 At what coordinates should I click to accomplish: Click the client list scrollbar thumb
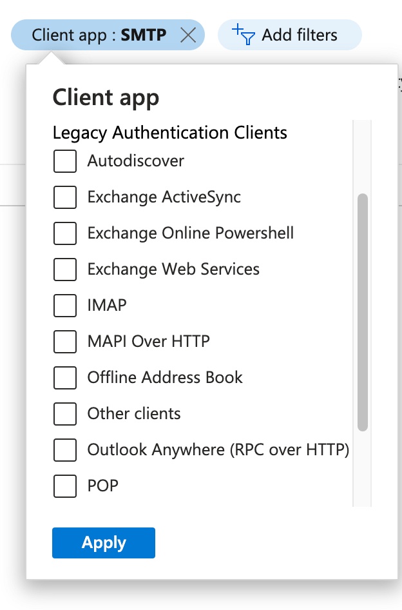coord(363,311)
